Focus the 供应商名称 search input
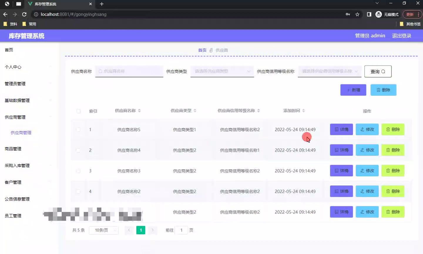 tap(129, 71)
